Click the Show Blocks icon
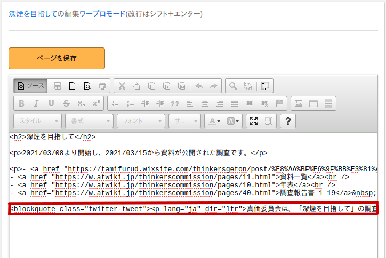 [269, 121]
